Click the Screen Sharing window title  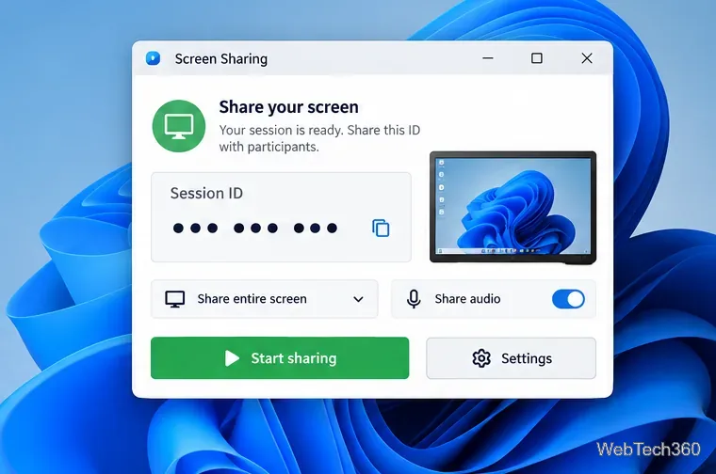coord(221,59)
